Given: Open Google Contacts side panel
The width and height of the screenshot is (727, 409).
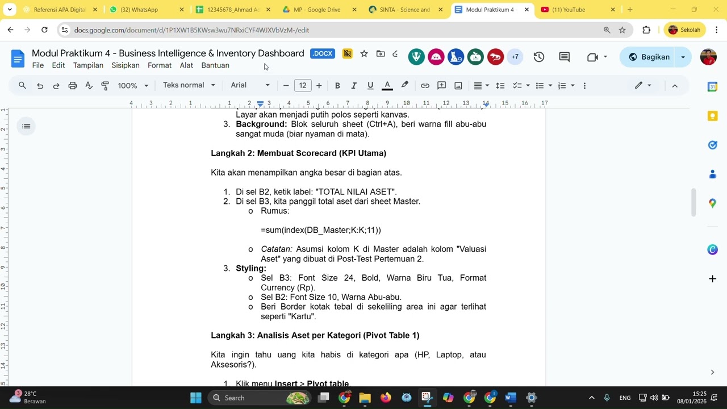Looking at the screenshot, I should pos(712,174).
